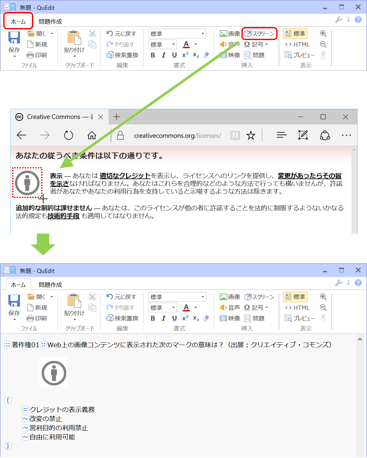Screen dimensions: 367x458
Task: Open the 記号 symbol dropdown in the lower ribbon
Action: [256, 308]
